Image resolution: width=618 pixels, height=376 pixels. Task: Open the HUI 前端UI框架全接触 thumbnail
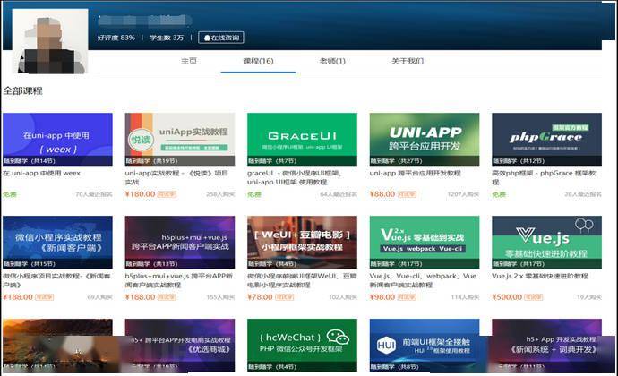(425, 345)
